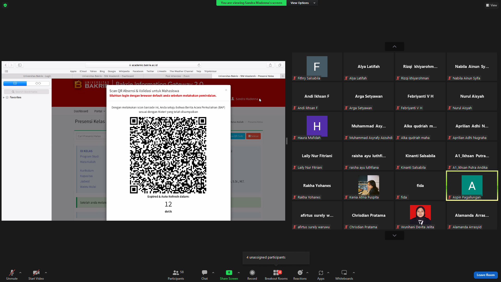
Task: Open Portal menu on Bakrie site
Action: [100, 111]
